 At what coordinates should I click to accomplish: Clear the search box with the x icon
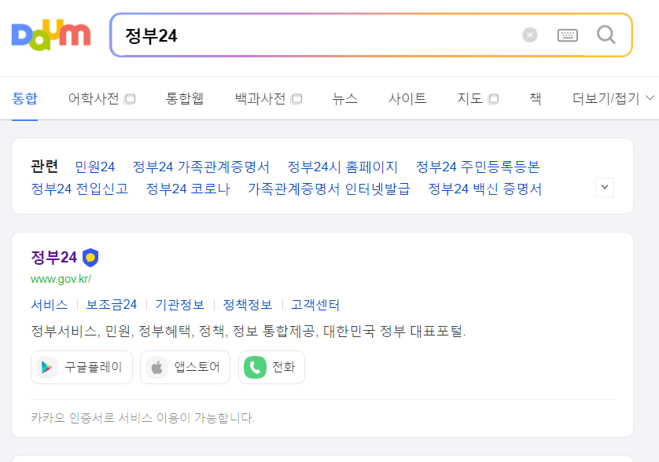tap(530, 34)
